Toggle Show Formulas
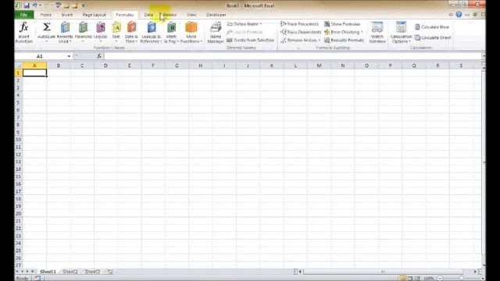 (342, 24)
